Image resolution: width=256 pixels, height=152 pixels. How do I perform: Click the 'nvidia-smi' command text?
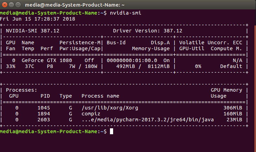126,13
